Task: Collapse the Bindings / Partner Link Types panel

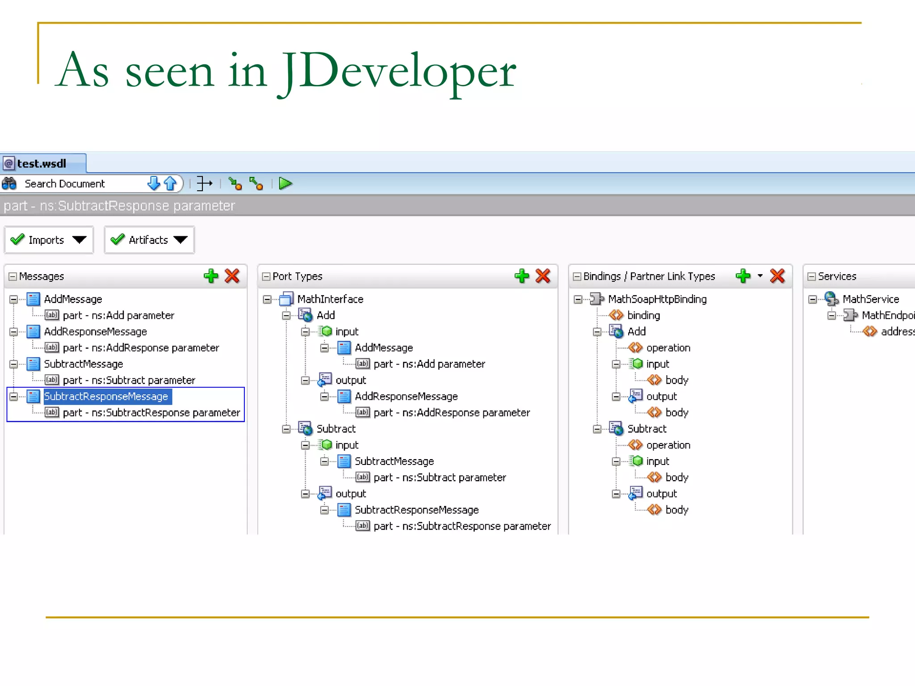Action: coord(577,276)
